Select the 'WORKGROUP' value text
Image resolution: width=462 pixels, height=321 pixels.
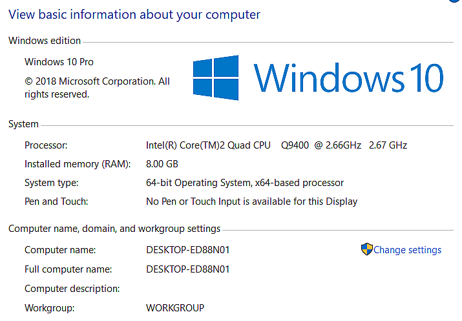coord(175,308)
